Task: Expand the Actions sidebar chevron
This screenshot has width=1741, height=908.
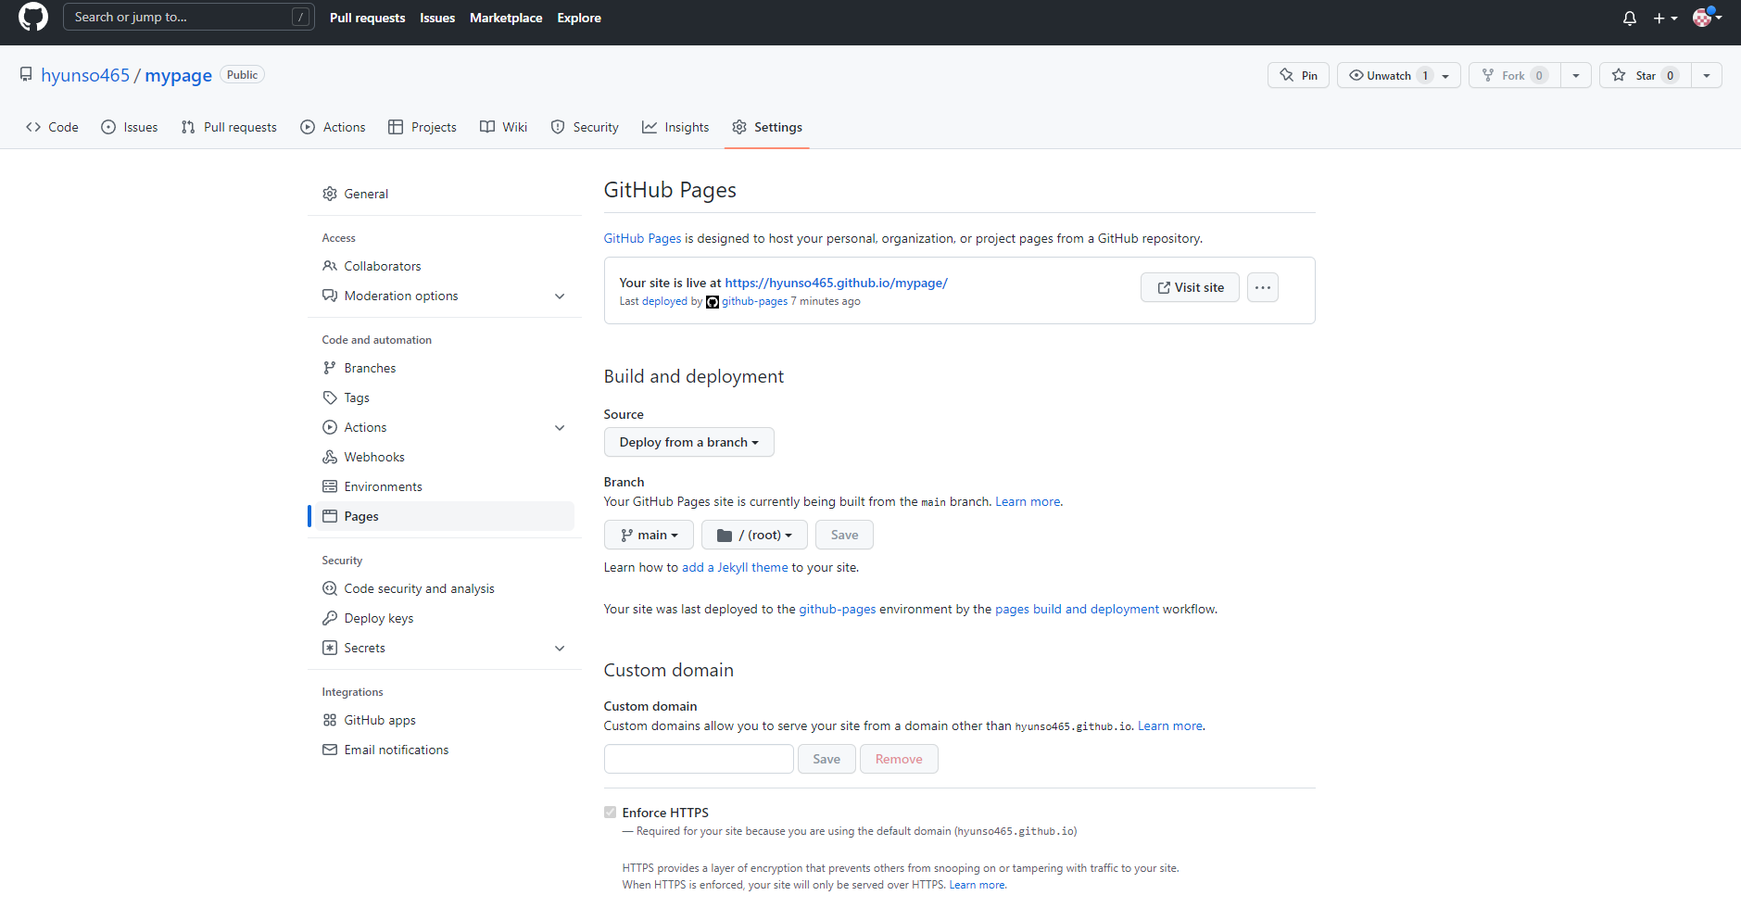Action: click(x=560, y=428)
